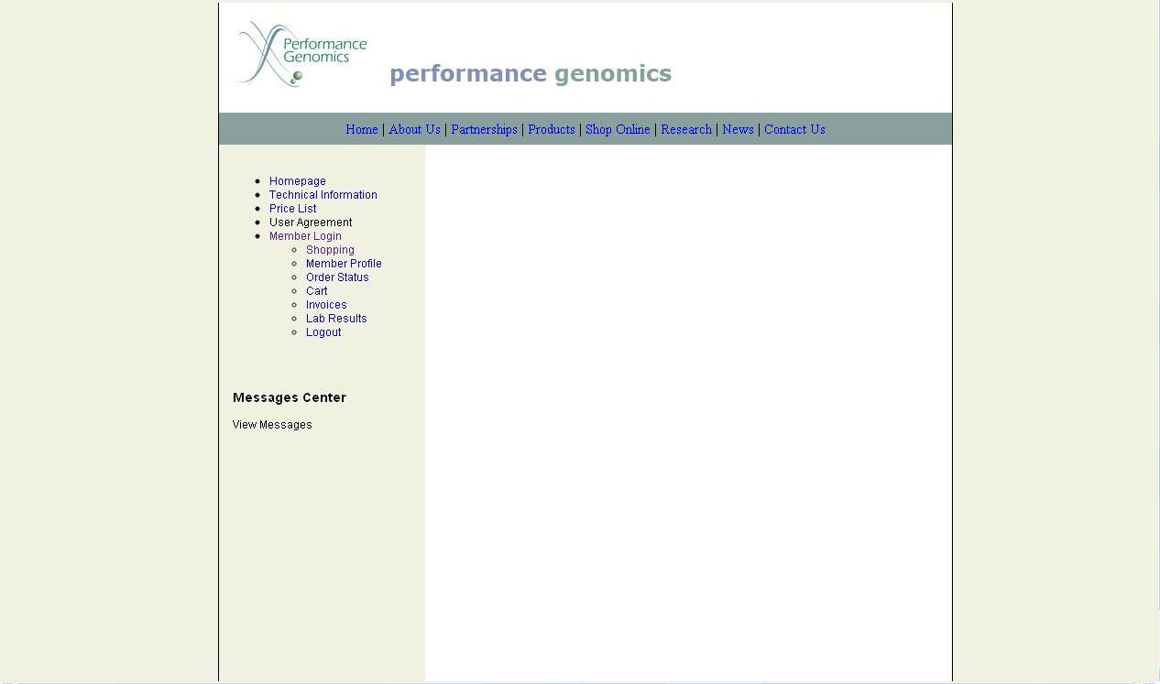Open the Homepage sidebar link

coord(297,181)
